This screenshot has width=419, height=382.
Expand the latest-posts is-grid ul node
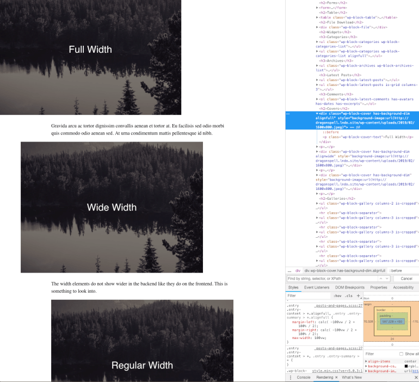pyautogui.click(x=317, y=85)
